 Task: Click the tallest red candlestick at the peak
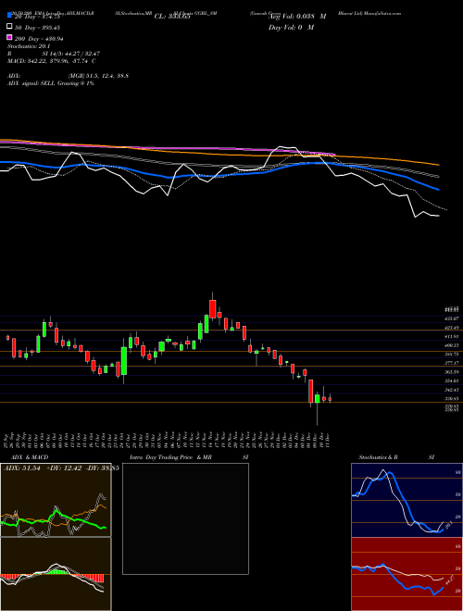pos(212,308)
